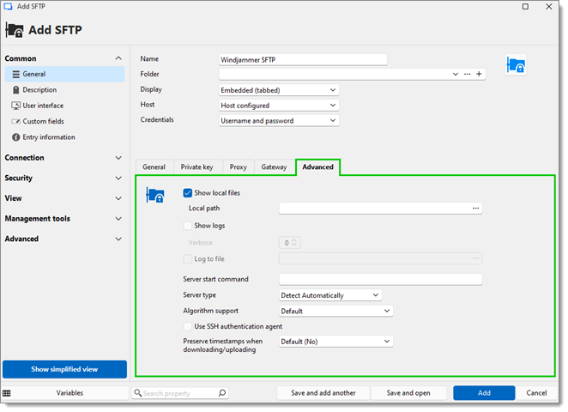The image size is (568, 412).
Task: Switch to the Gateway tab
Action: pos(274,167)
